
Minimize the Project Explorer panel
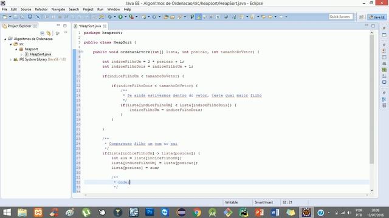click(58, 25)
